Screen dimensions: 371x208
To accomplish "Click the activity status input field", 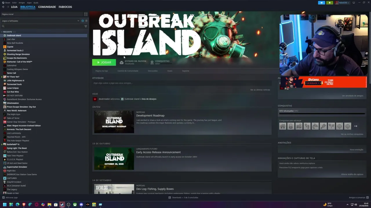I will coord(182,83).
